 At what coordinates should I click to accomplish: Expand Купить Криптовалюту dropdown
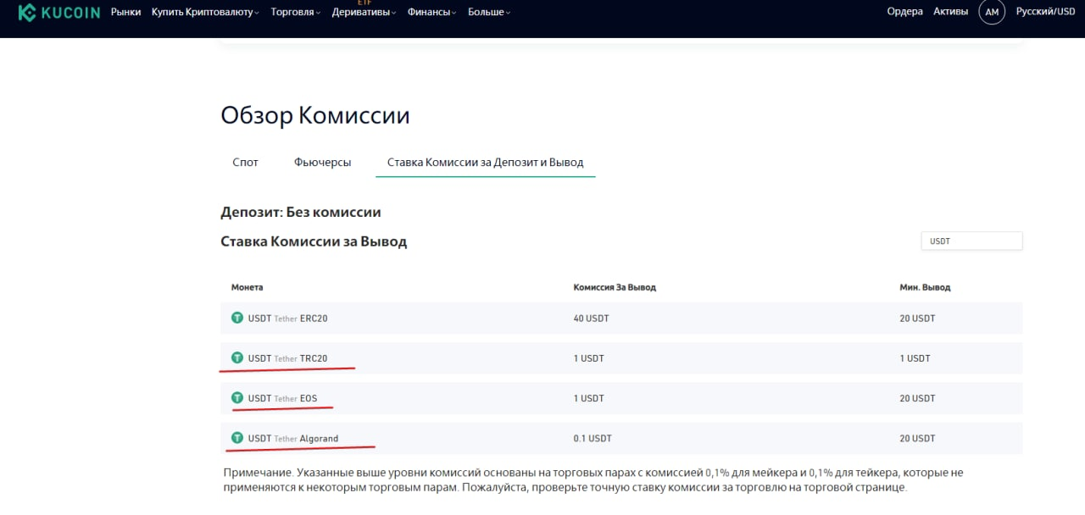point(206,12)
